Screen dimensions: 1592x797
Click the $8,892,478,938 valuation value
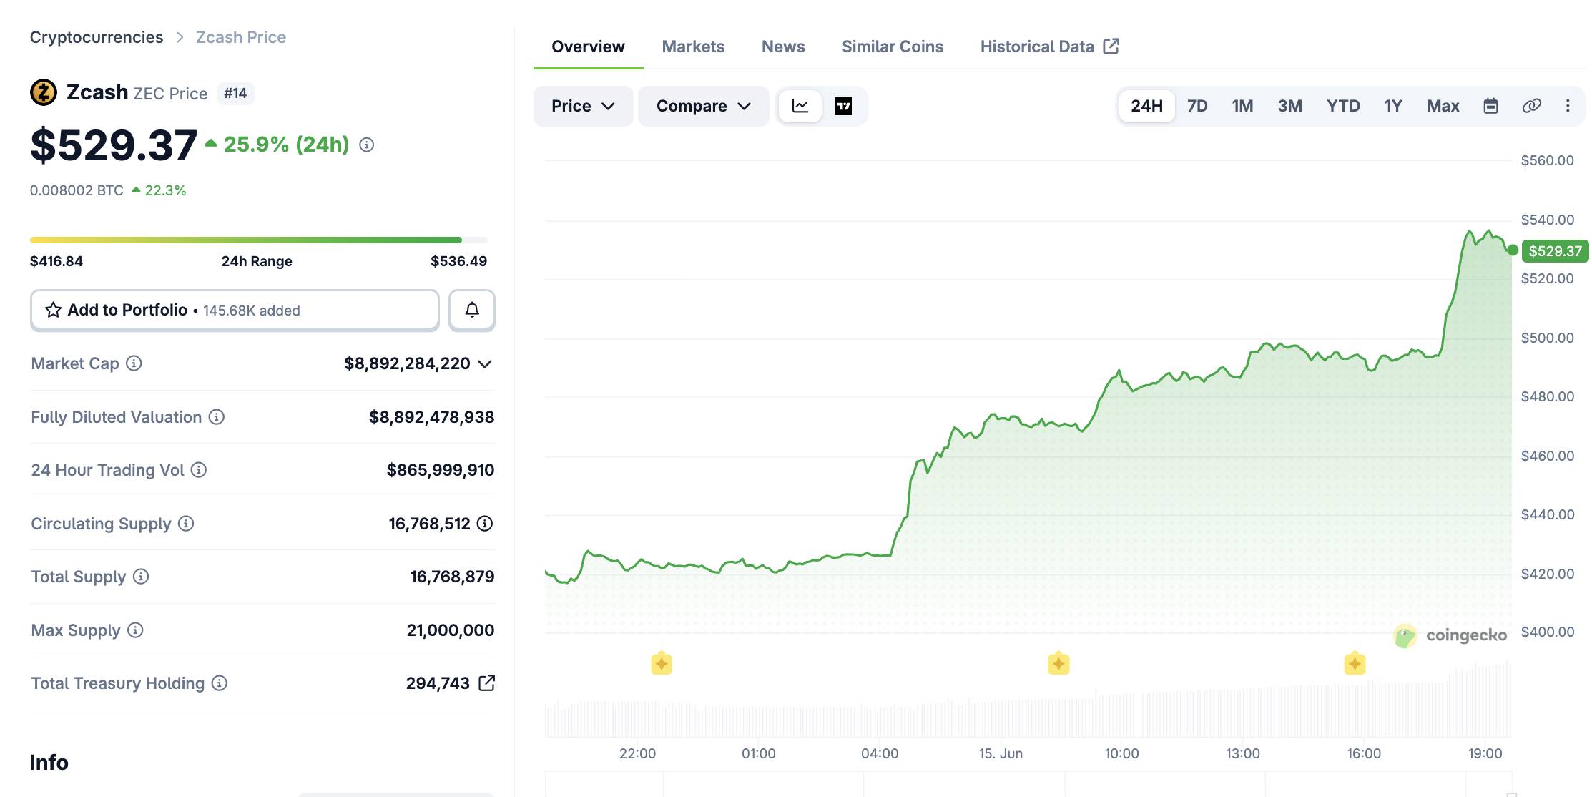coord(431,417)
